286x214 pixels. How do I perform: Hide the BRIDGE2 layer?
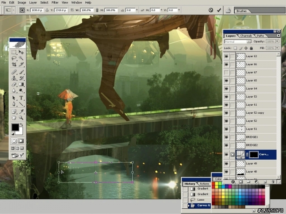coord(227,145)
